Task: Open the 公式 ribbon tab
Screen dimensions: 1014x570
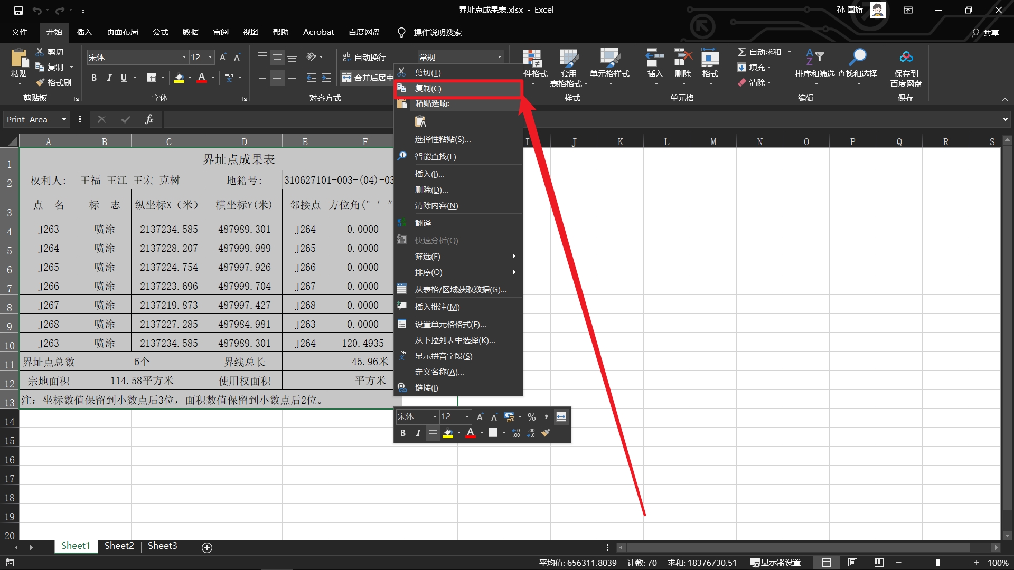Action: (160, 32)
